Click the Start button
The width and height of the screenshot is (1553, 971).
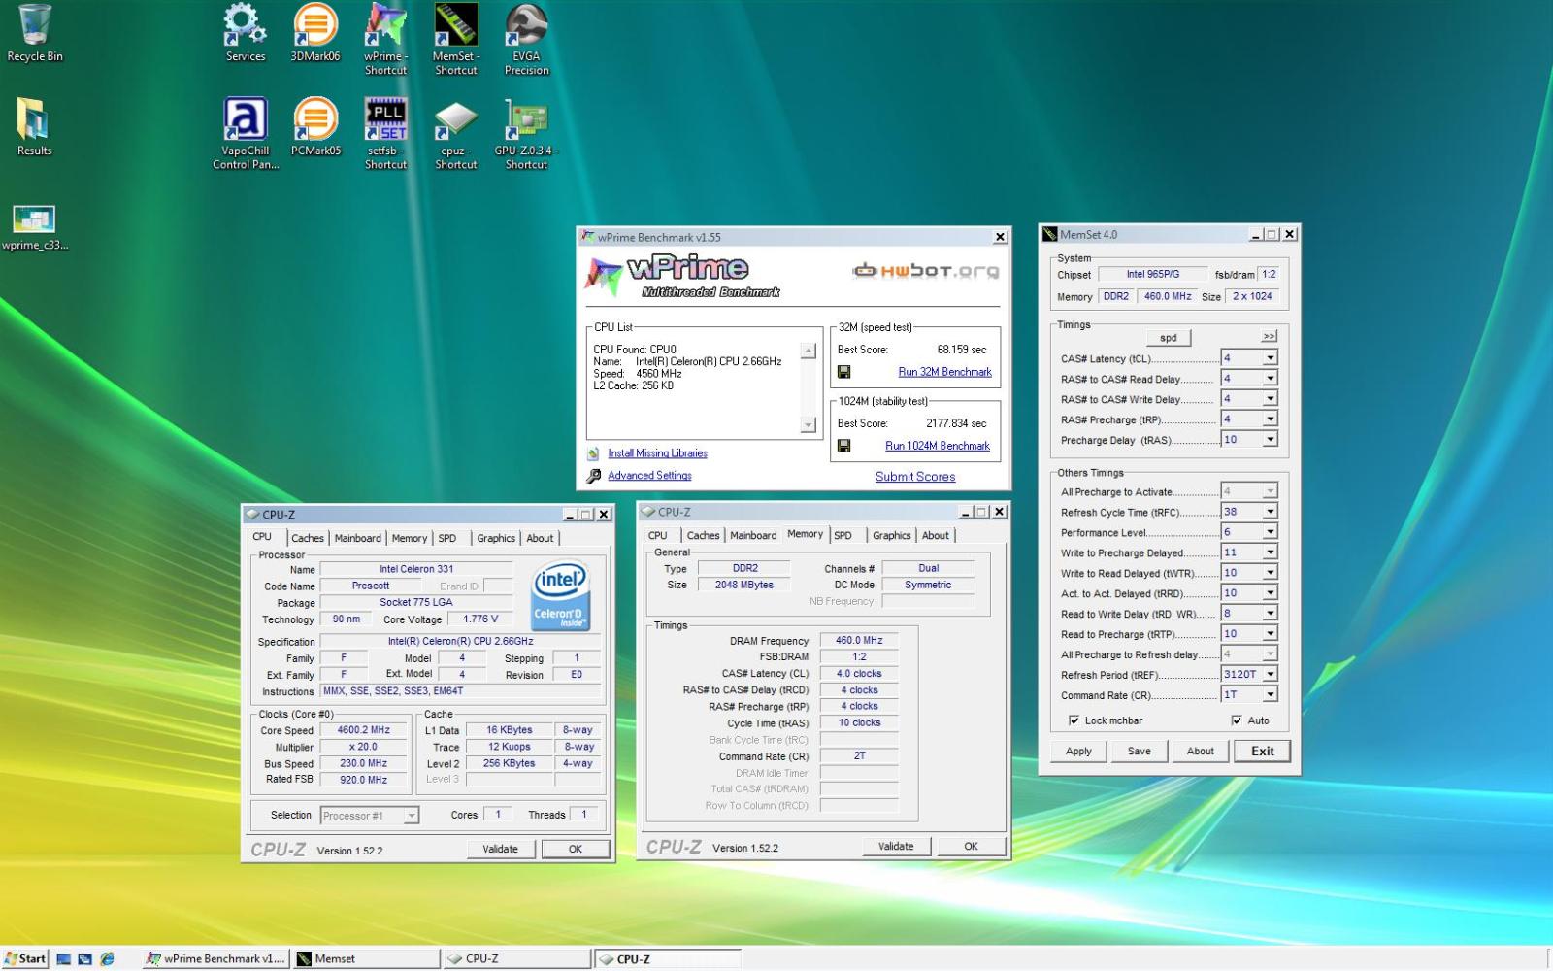pos(25,959)
